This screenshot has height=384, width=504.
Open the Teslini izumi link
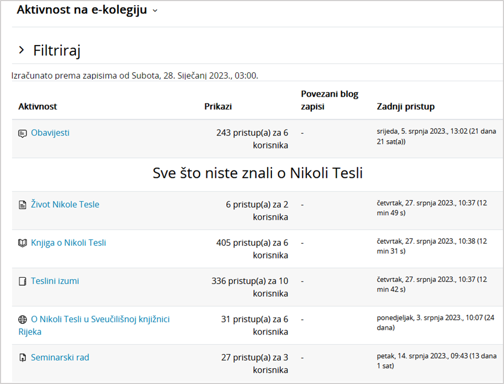click(x=55, y=281)
